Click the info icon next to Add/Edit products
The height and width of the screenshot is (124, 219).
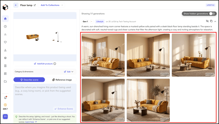pos(55,64)
